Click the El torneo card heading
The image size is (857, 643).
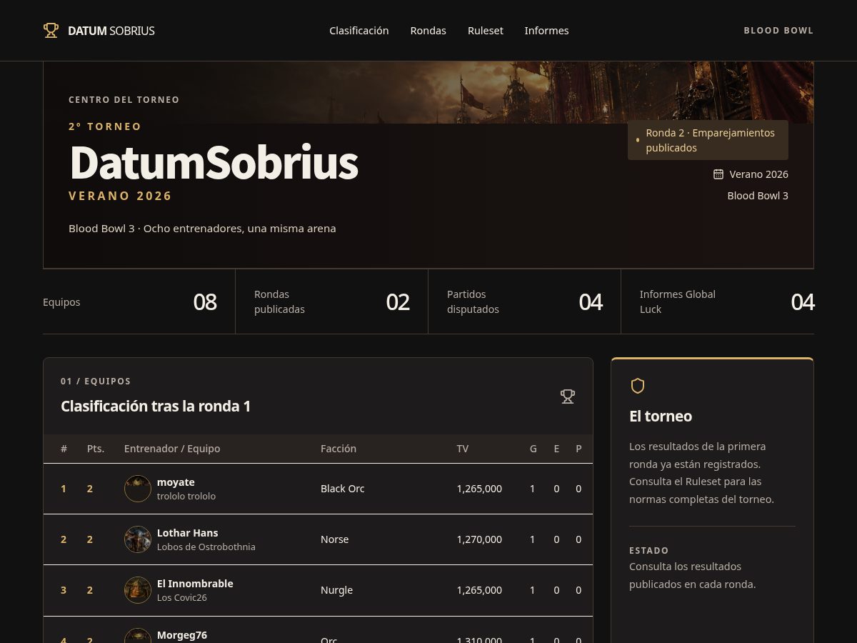click(x=661, y=417)
